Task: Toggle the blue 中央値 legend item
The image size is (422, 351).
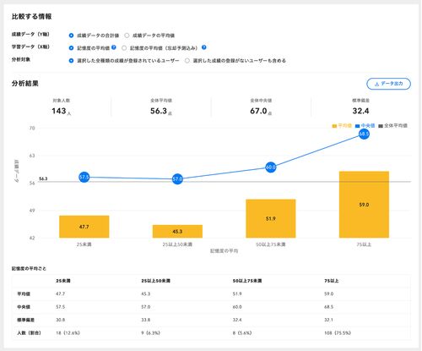Action: (x=365, y=126)
